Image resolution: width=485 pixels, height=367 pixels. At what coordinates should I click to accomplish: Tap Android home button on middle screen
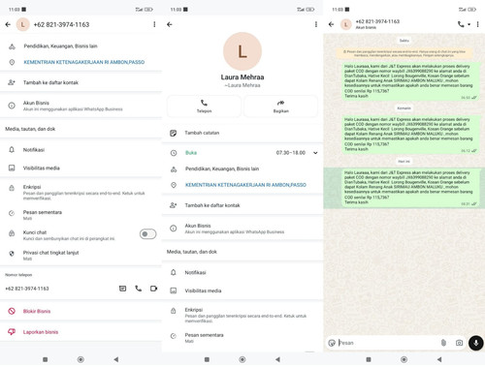(242, 359)
